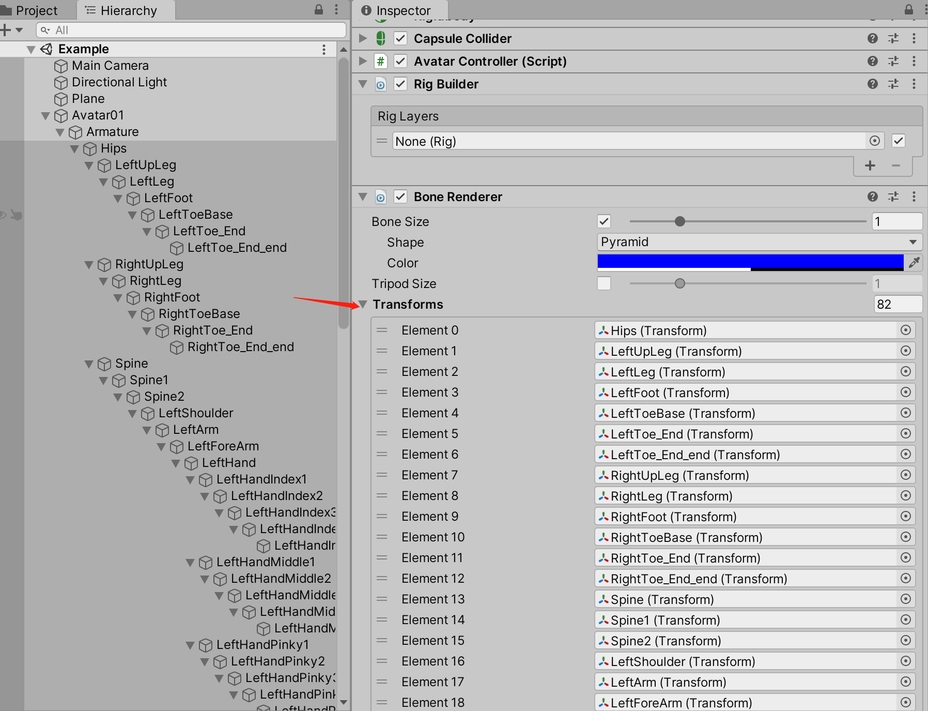The width and height of the screenshot is (928, 711).
Task: Click the color eyedropper icon
Action: (x=914, y=262)
